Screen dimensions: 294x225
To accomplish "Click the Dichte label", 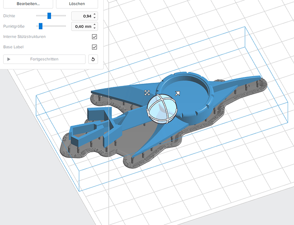I will [9, 16].
